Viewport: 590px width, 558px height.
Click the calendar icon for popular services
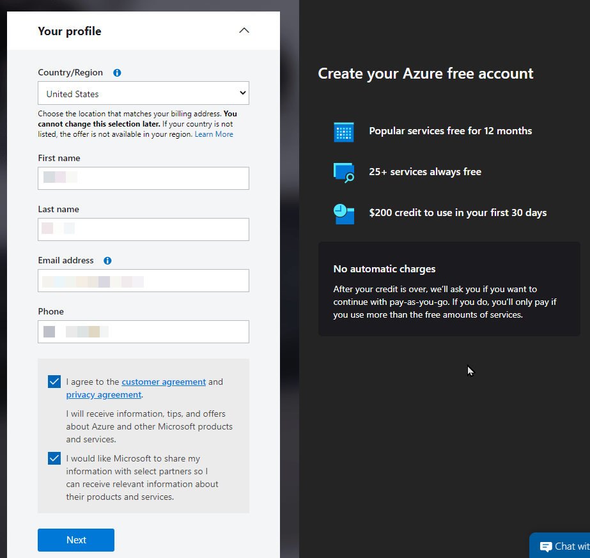tap(343, 132)
